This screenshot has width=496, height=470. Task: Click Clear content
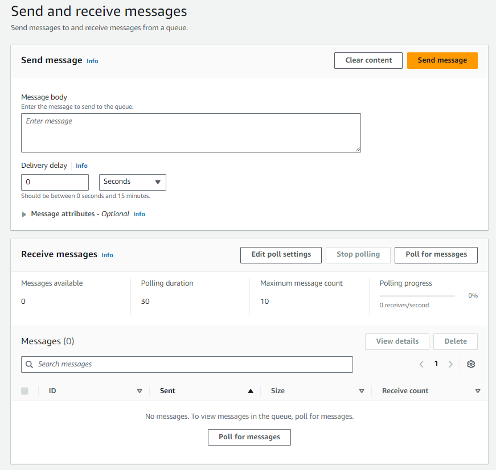pyautogui.click(x=368, y=60)
